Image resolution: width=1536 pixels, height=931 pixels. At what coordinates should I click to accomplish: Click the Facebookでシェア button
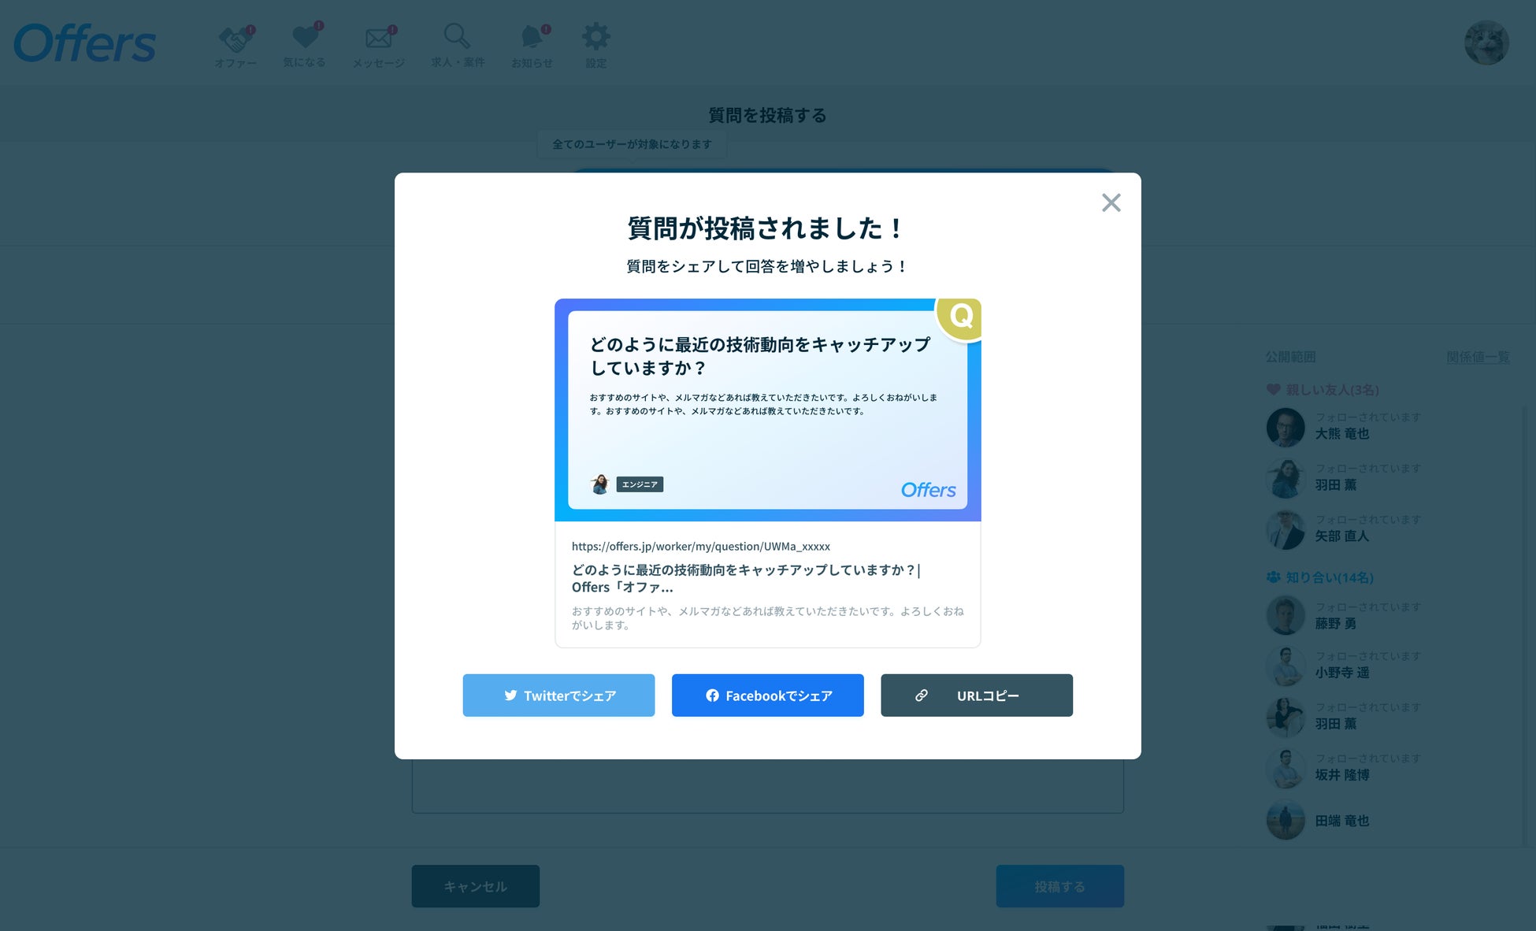(767, 695)
